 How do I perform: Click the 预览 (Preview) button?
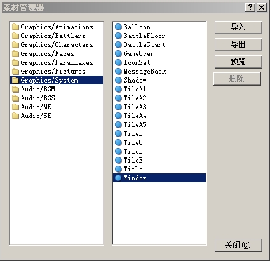click(238, 62)
